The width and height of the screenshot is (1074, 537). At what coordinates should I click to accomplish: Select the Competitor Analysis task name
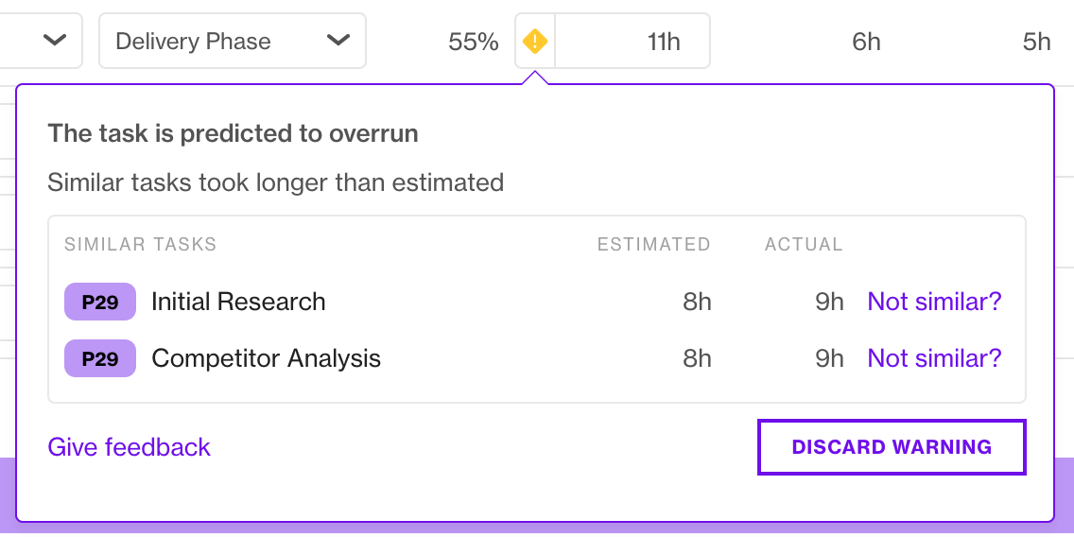click(266, 358)
